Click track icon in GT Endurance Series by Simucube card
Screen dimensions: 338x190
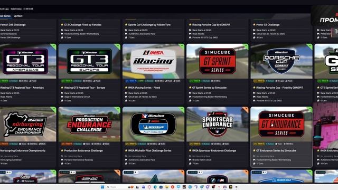click(254, 160)
